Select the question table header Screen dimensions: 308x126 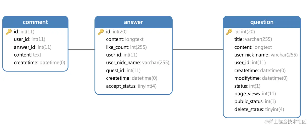(x=262, y=22)
